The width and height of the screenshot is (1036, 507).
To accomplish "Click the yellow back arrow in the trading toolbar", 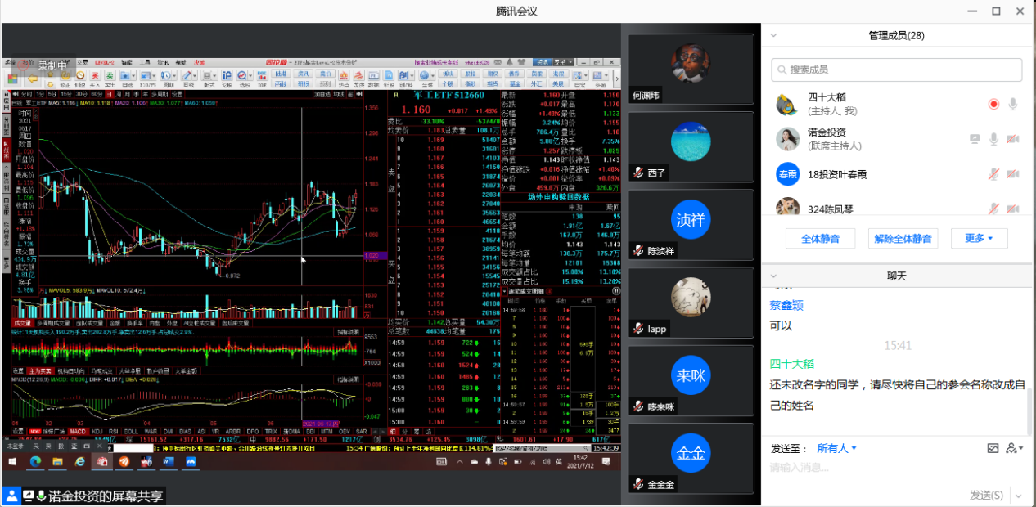I will tap(33, 79).
